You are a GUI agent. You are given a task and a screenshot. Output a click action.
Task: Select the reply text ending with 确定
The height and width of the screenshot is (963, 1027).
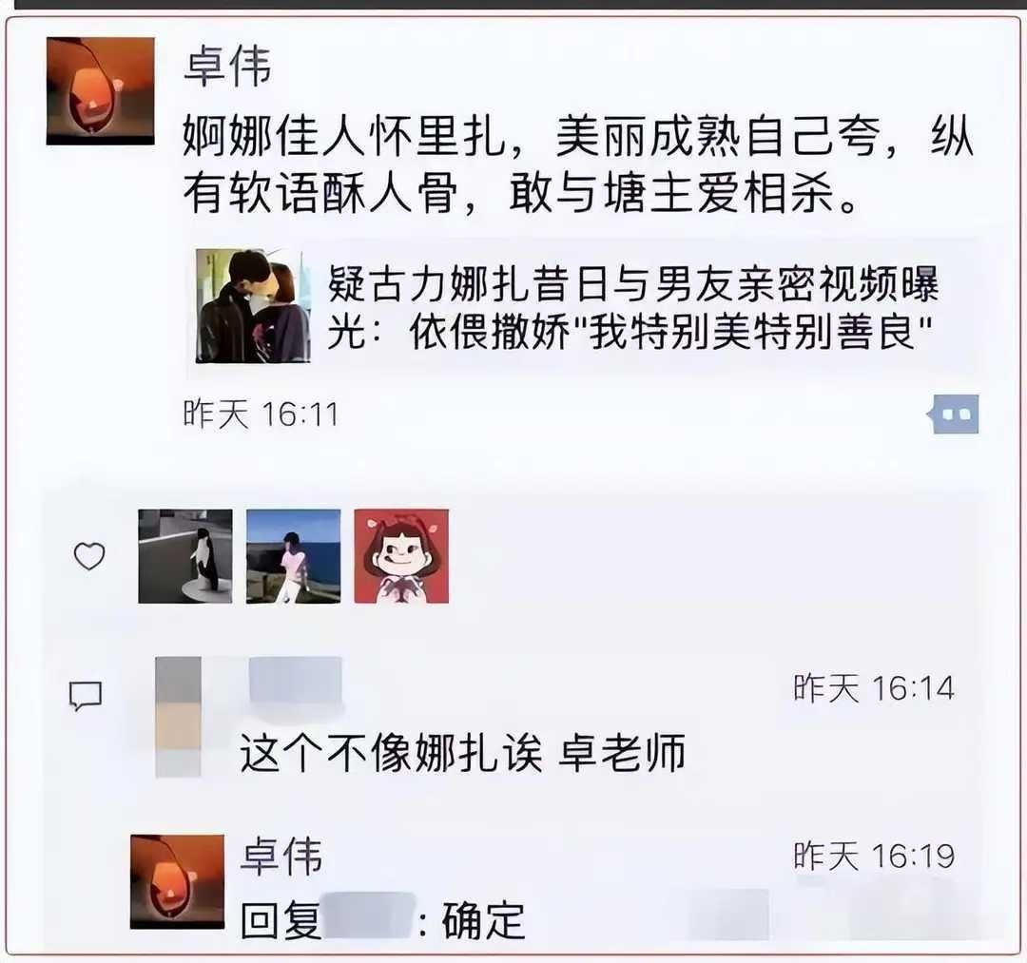[x=383, y=919]
